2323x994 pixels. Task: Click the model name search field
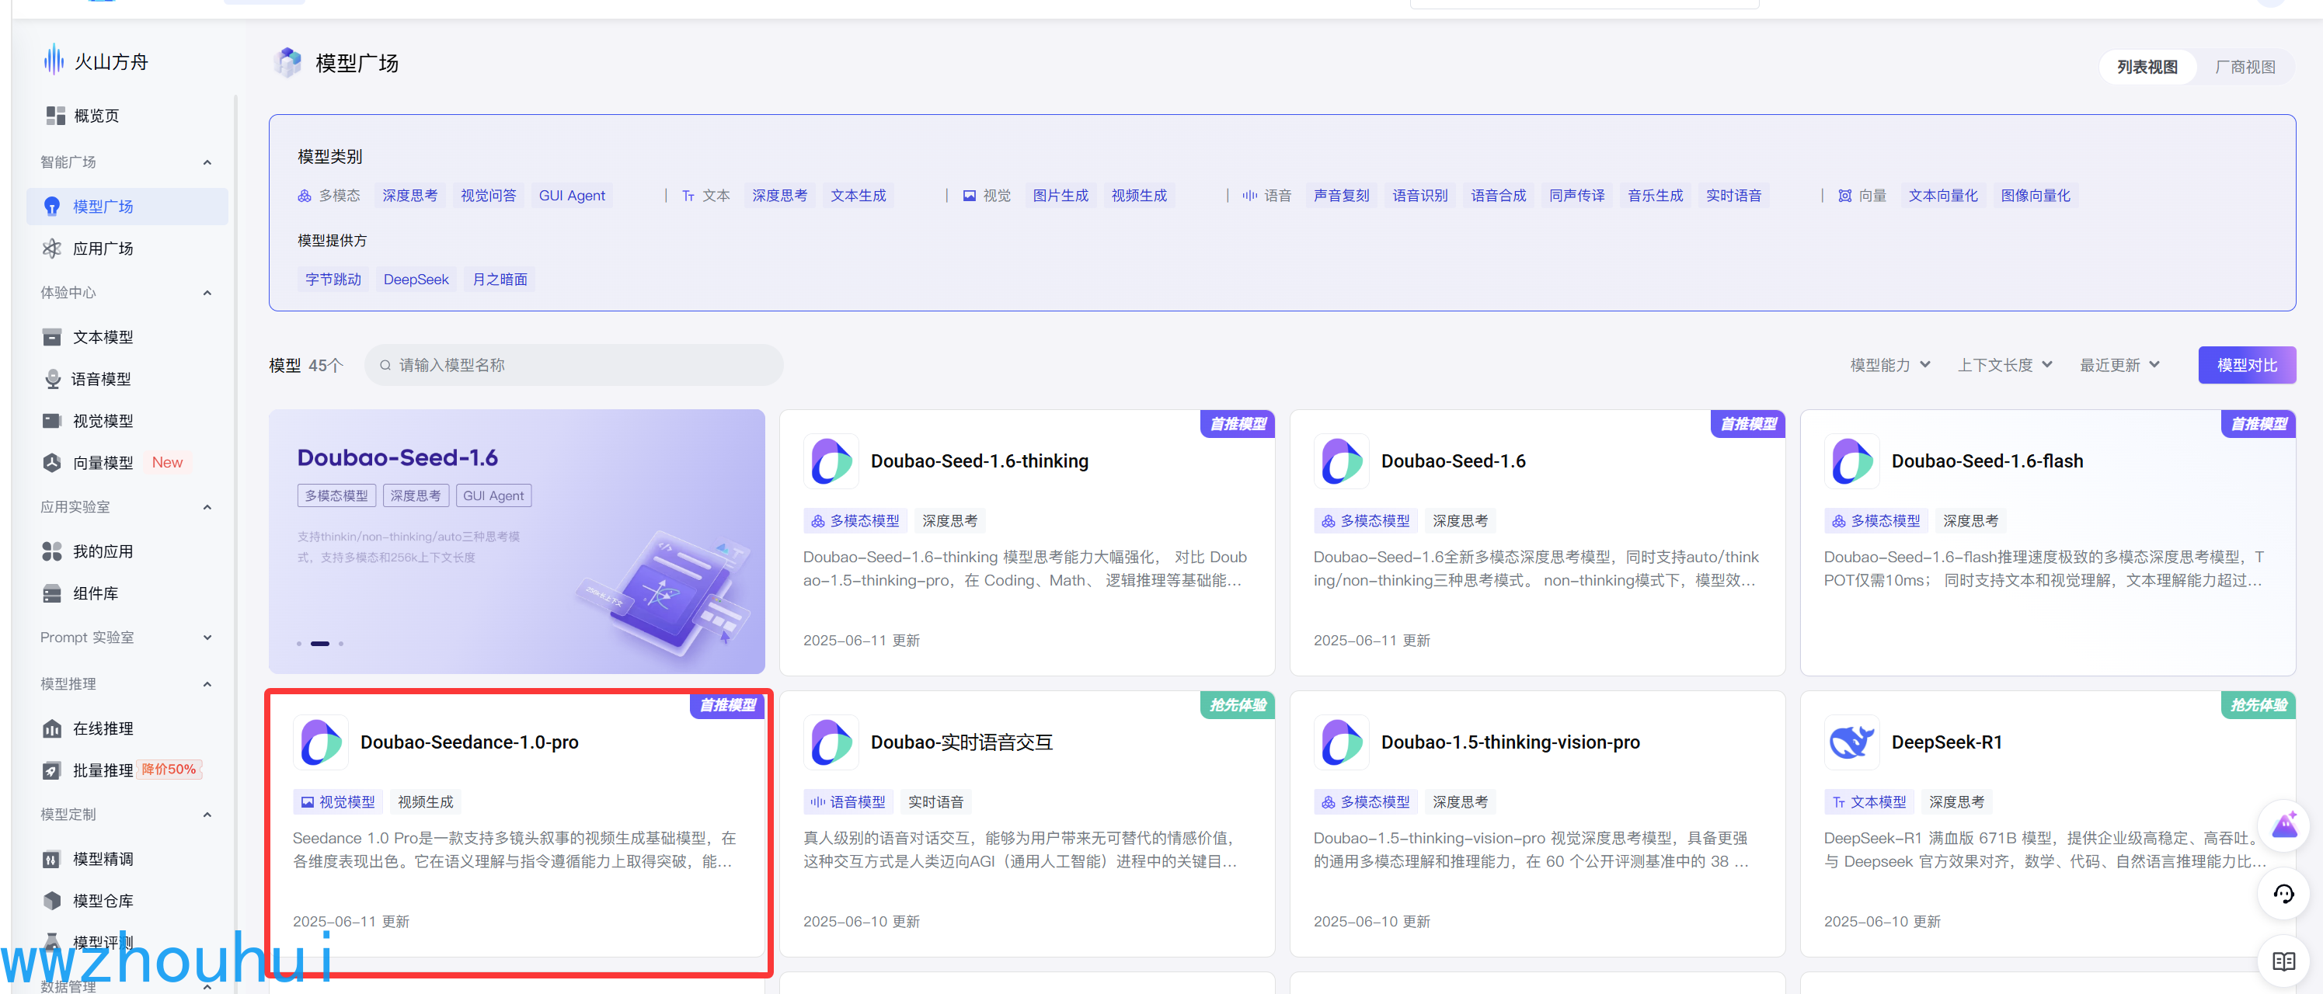(x=573, y=365)
